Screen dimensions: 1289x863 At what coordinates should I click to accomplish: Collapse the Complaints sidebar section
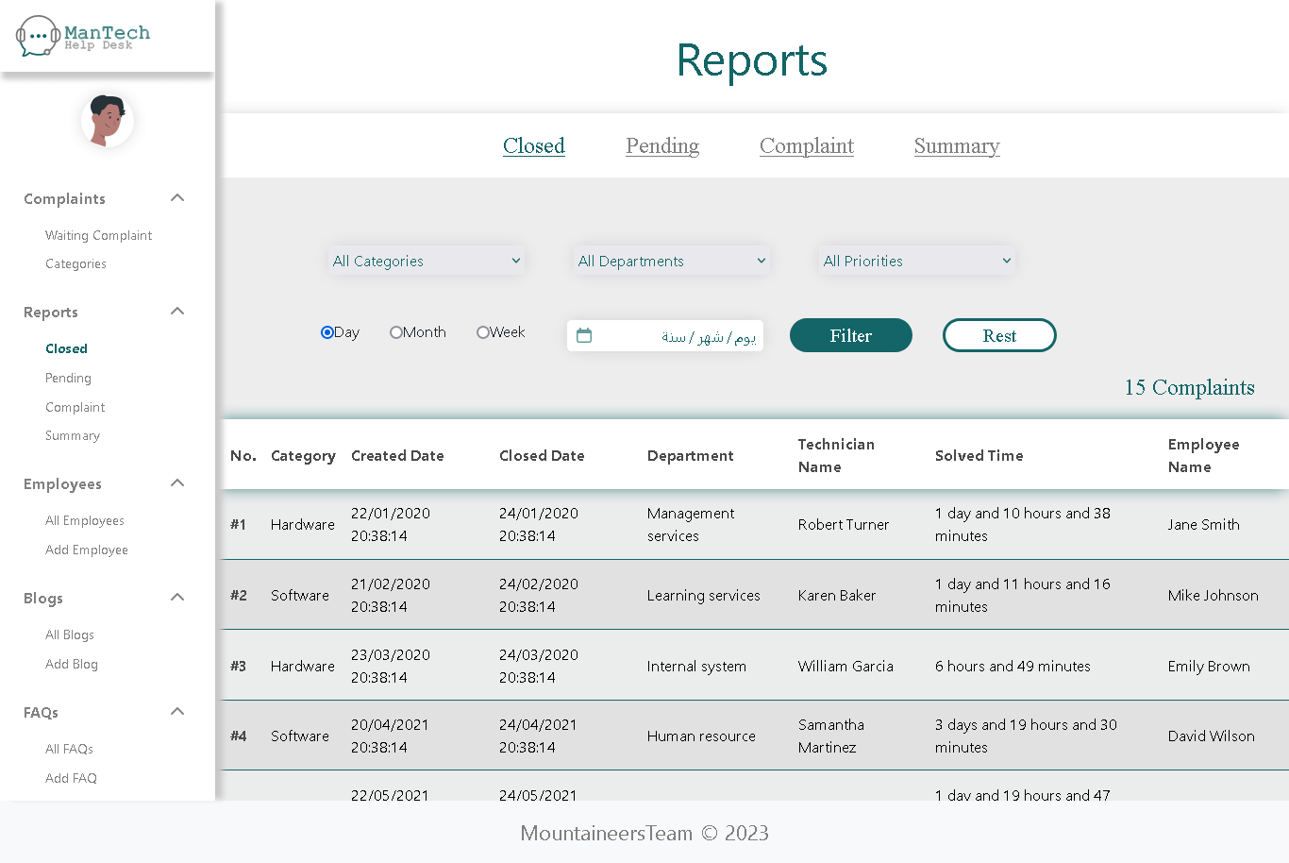click(x=177, y=198)
